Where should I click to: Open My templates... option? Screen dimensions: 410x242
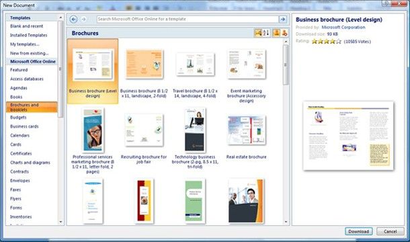25,44
